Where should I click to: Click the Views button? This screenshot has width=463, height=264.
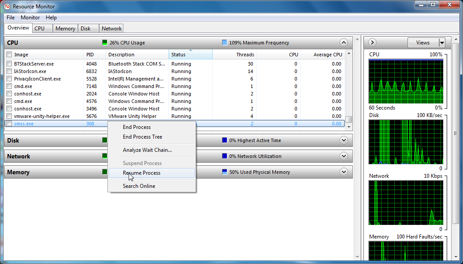point(423,43)
